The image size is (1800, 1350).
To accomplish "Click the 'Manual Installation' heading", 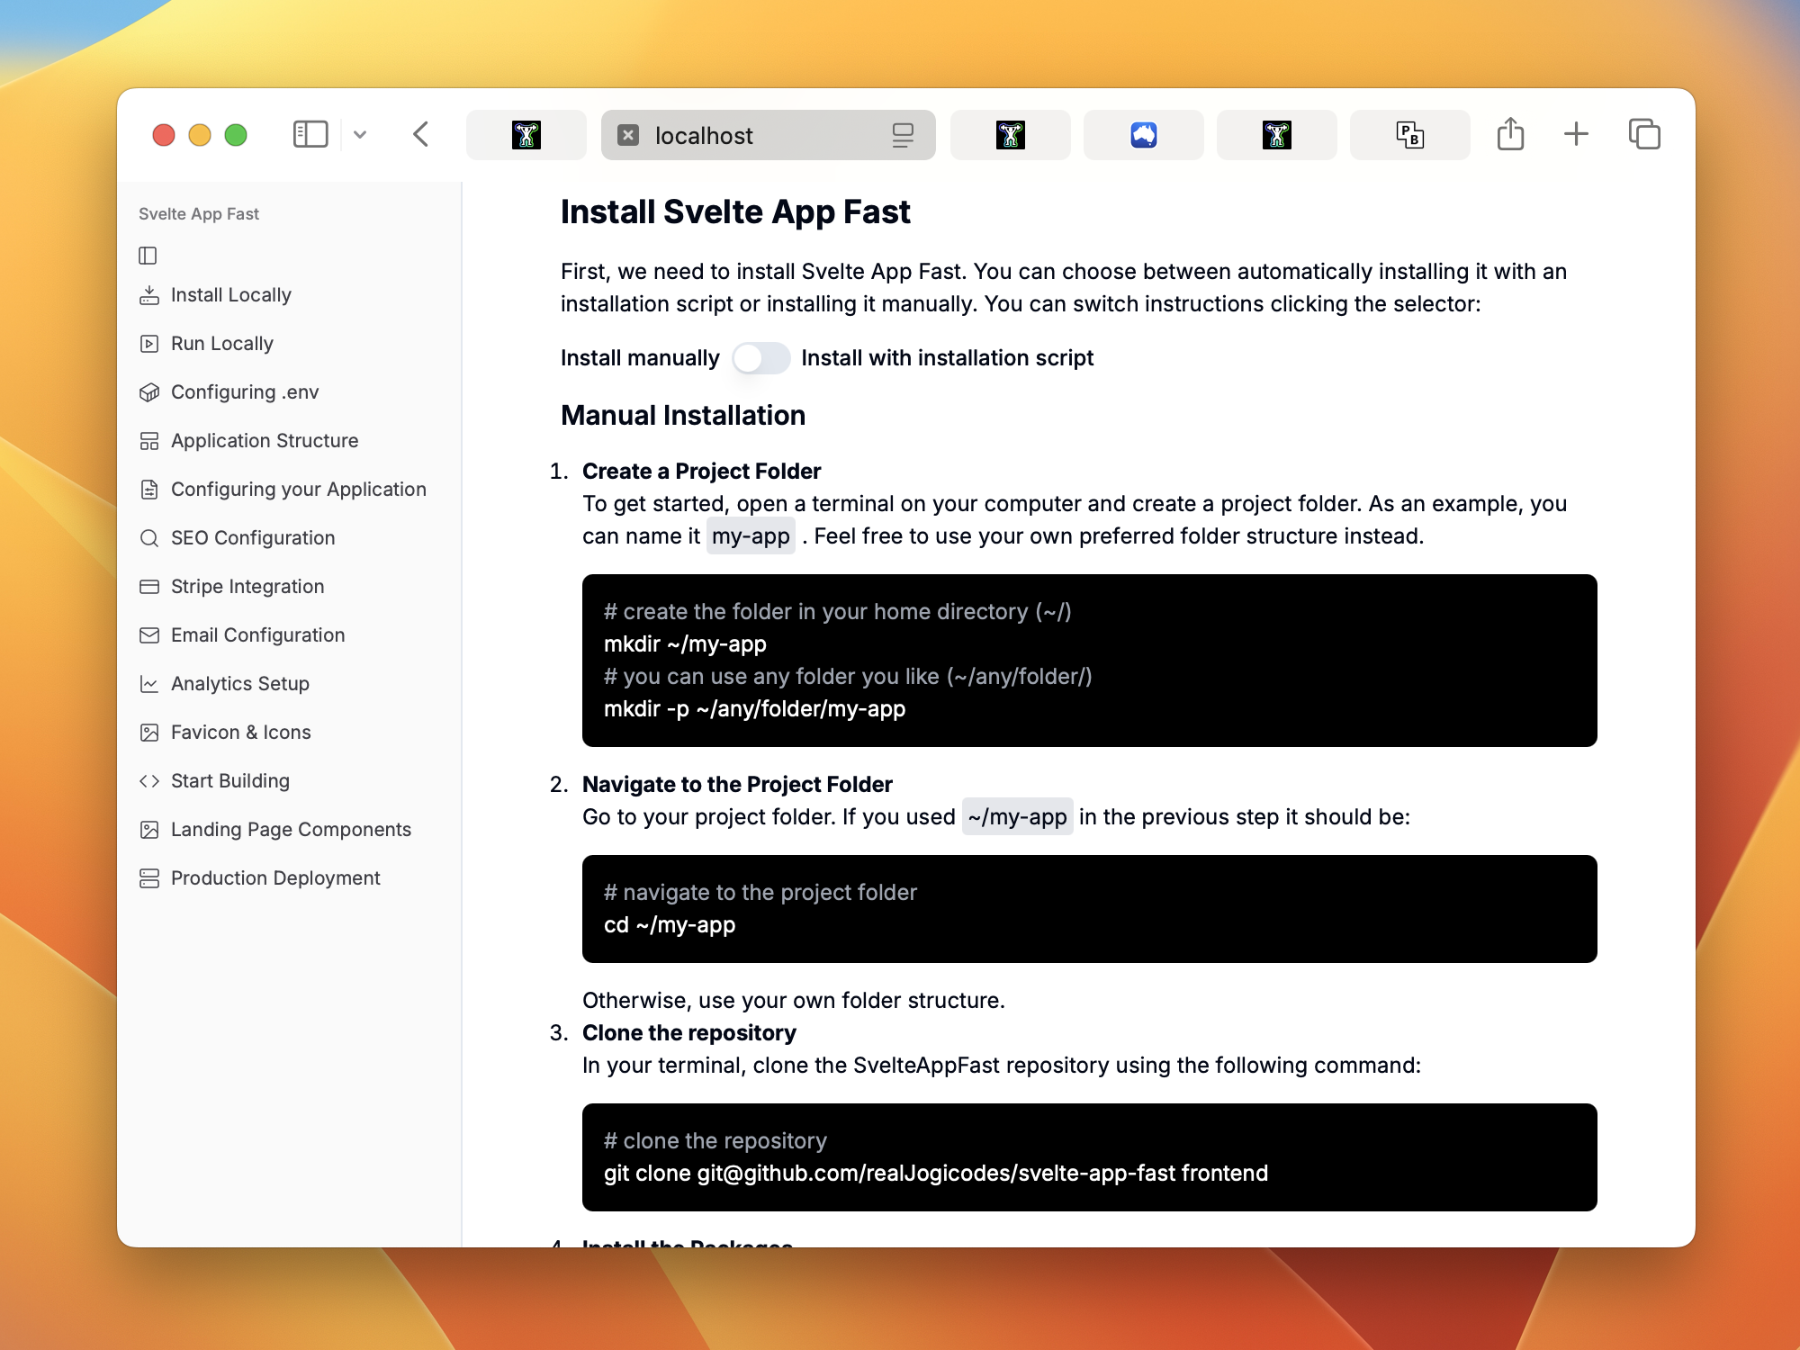I will [x=683, y=416].
